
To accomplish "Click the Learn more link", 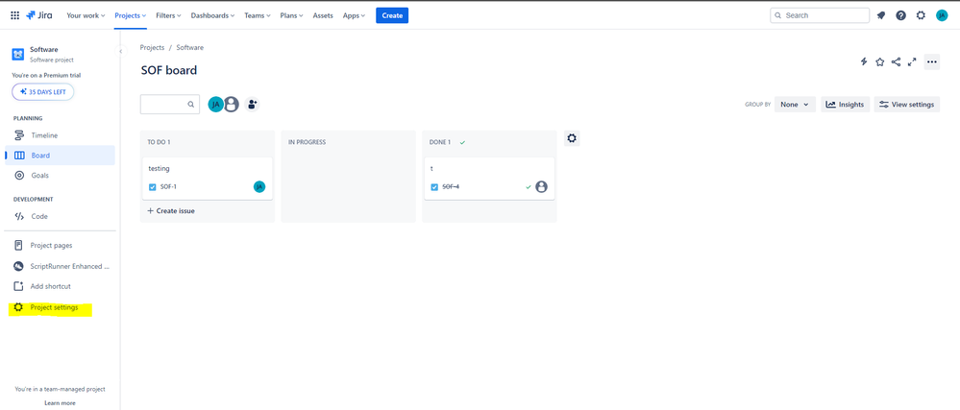I will [60, 403].
